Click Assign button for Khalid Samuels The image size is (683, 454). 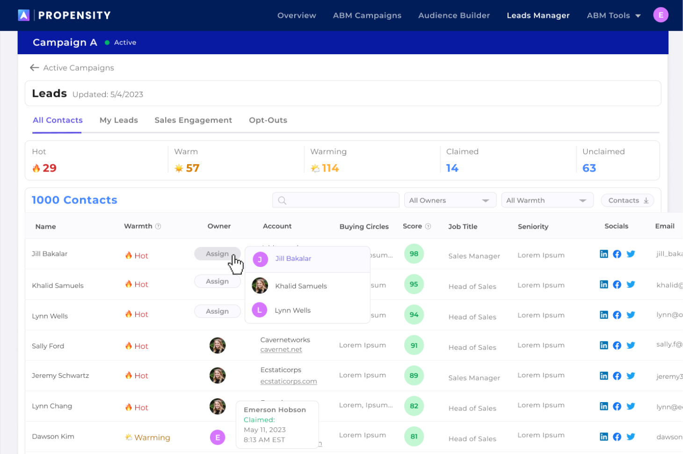tap(218, 281)
